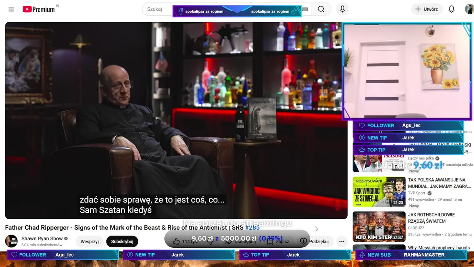
Task: Click the '6,04 mln subskrybentów' count
Action: (x=42, y=245)
